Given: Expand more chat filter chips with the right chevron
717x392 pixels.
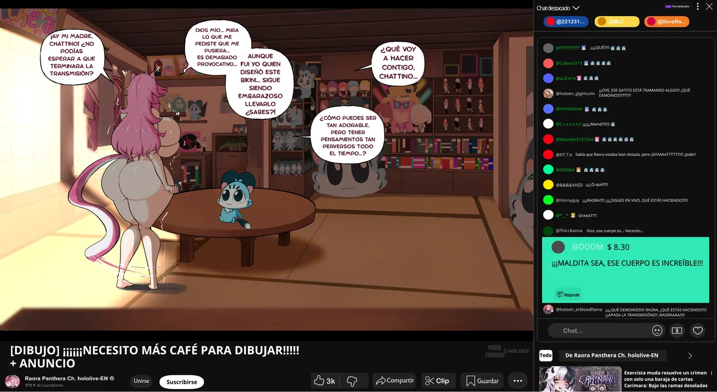Looking at the screenshot, I should pos(690,355).
